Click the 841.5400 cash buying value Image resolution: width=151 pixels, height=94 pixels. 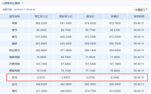pyautogui.click(x=66, y=23)
